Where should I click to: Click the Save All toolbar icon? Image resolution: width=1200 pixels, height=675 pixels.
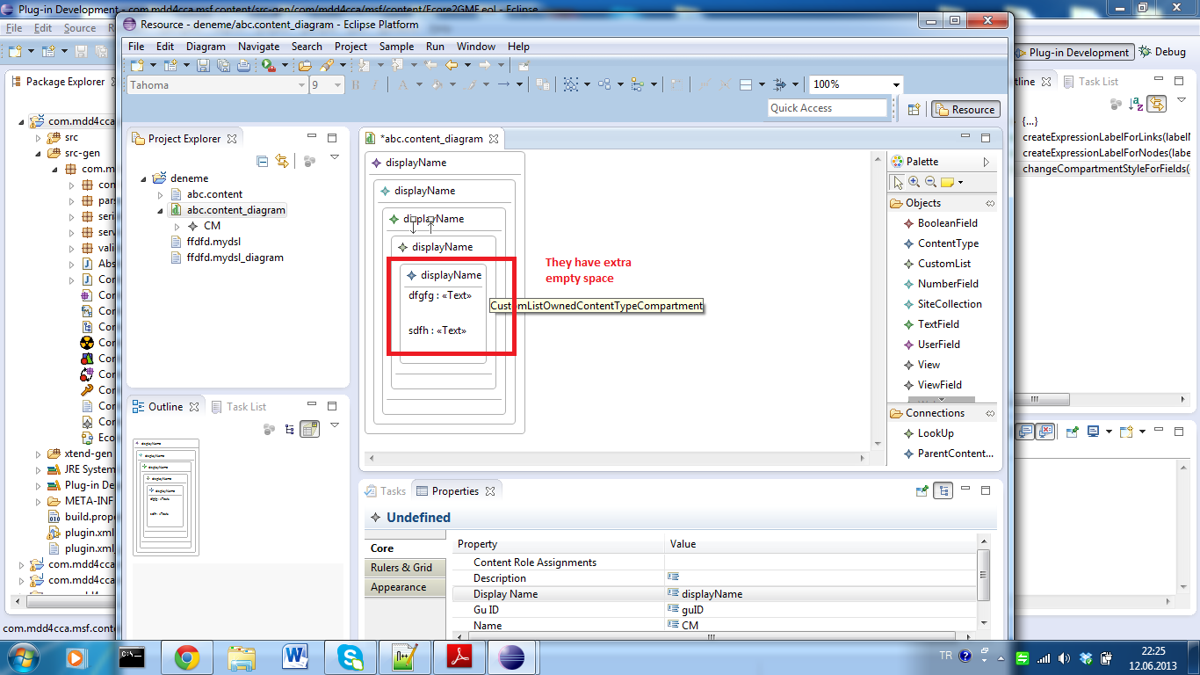(x=222, y=65)
